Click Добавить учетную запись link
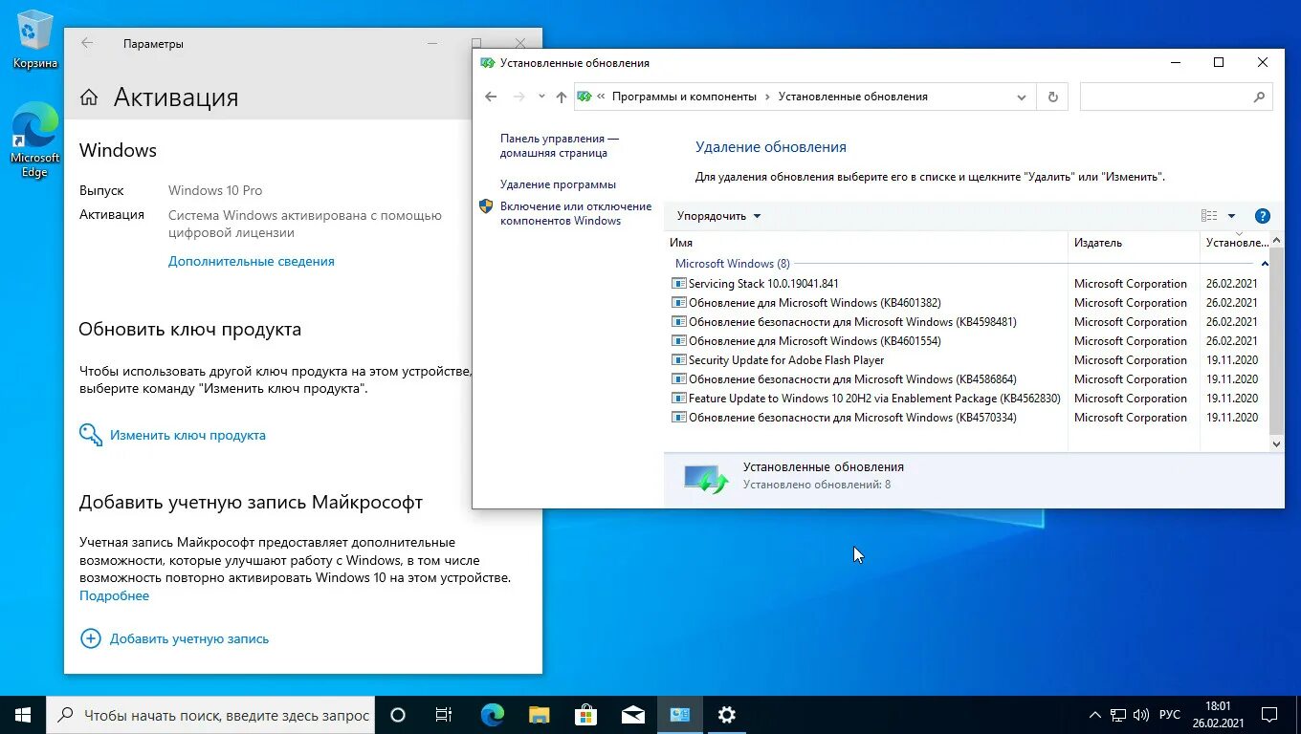The width and height of the screenshot is (1301, 734). (x=189, y=638)
